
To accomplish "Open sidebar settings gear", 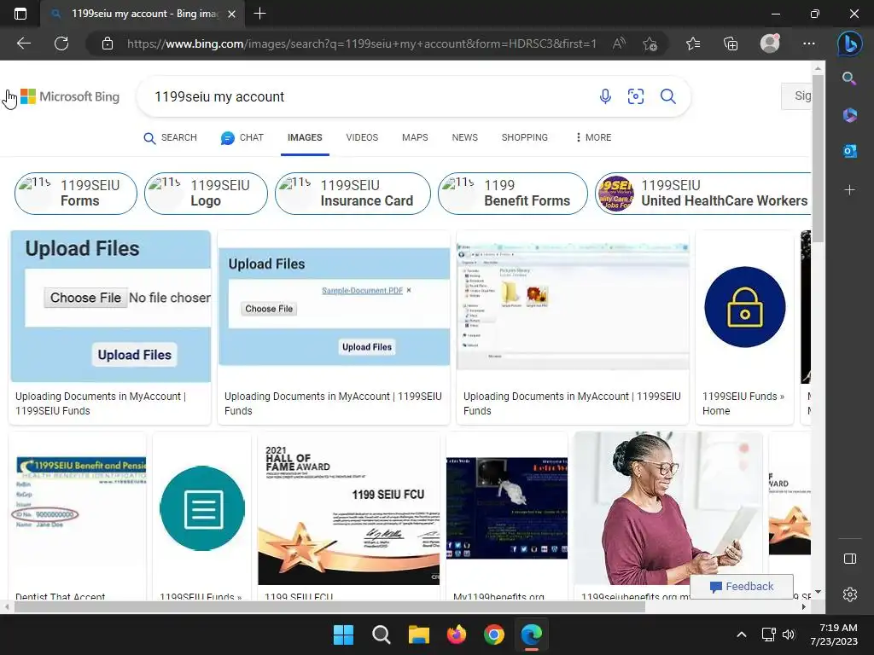I will pyautogui.click(x=850, y=594).
